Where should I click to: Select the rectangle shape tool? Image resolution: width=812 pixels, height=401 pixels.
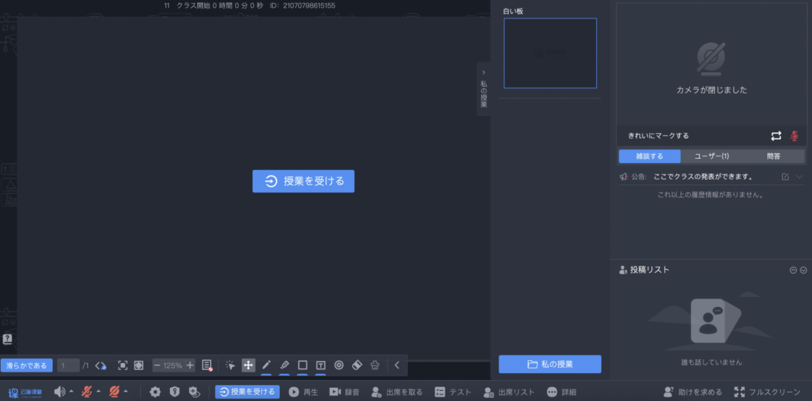303,365
